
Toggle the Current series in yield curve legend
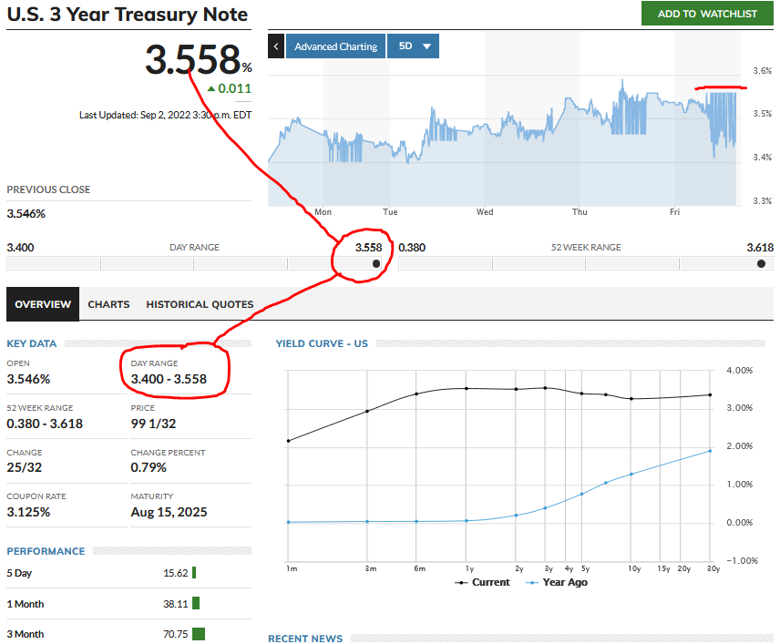483,582
